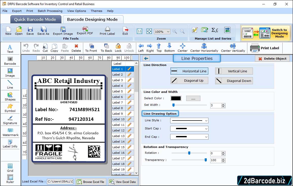Select the Signature tool

[x=10, y=120]
